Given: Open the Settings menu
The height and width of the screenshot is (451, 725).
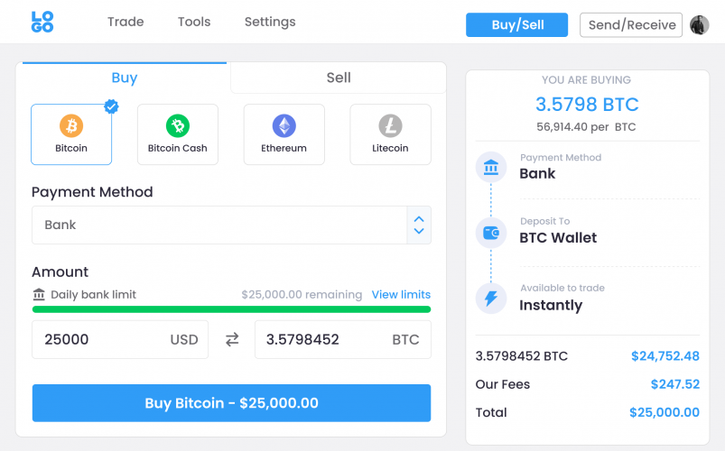Looking at the screenshot, I should (270, 23).
